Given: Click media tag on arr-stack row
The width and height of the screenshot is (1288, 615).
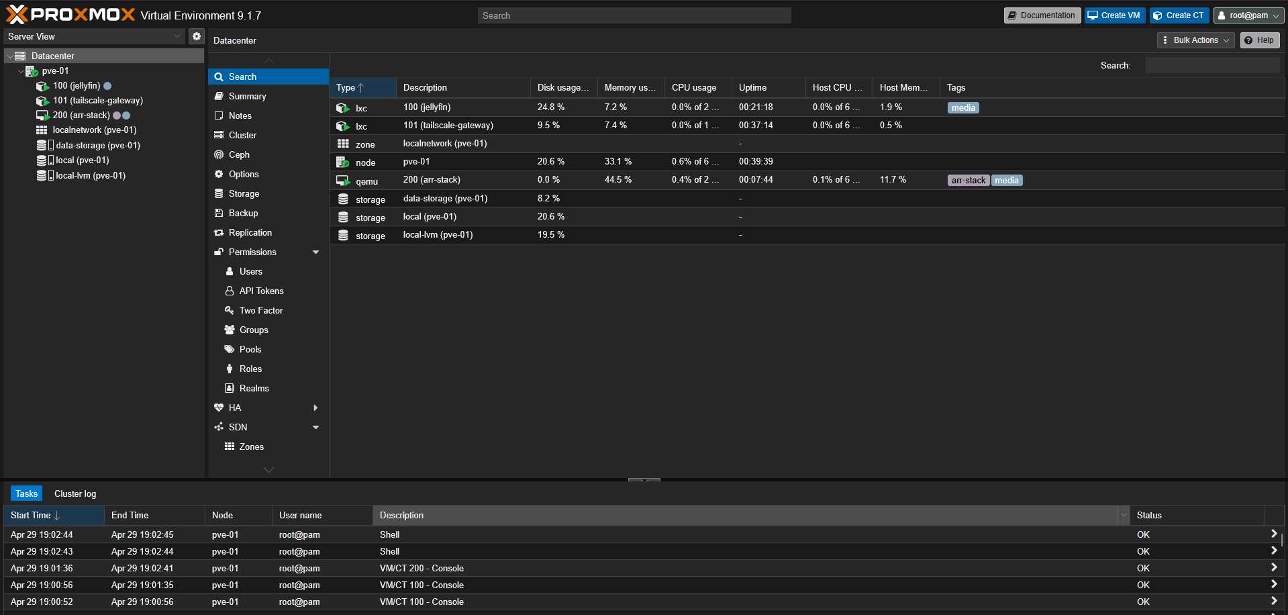Looking at the screenshot, I should point(1006,180).
